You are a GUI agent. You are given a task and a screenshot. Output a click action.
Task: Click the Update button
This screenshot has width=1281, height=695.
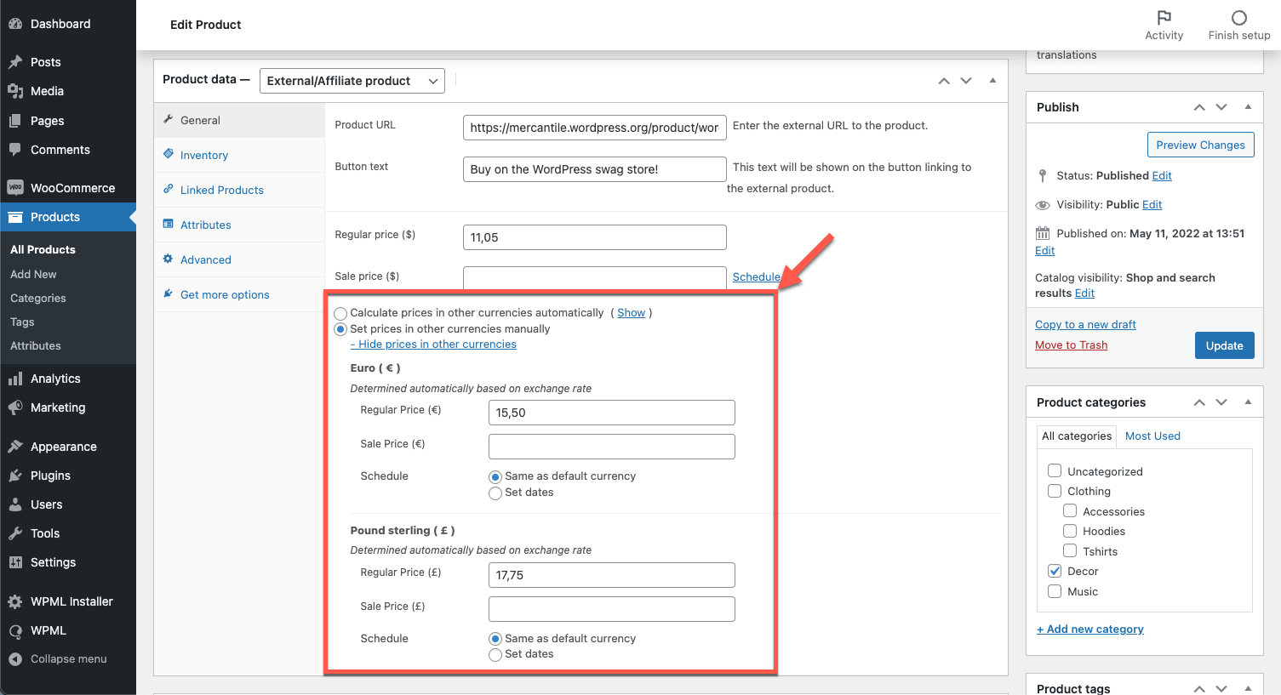click(1224, 345)
